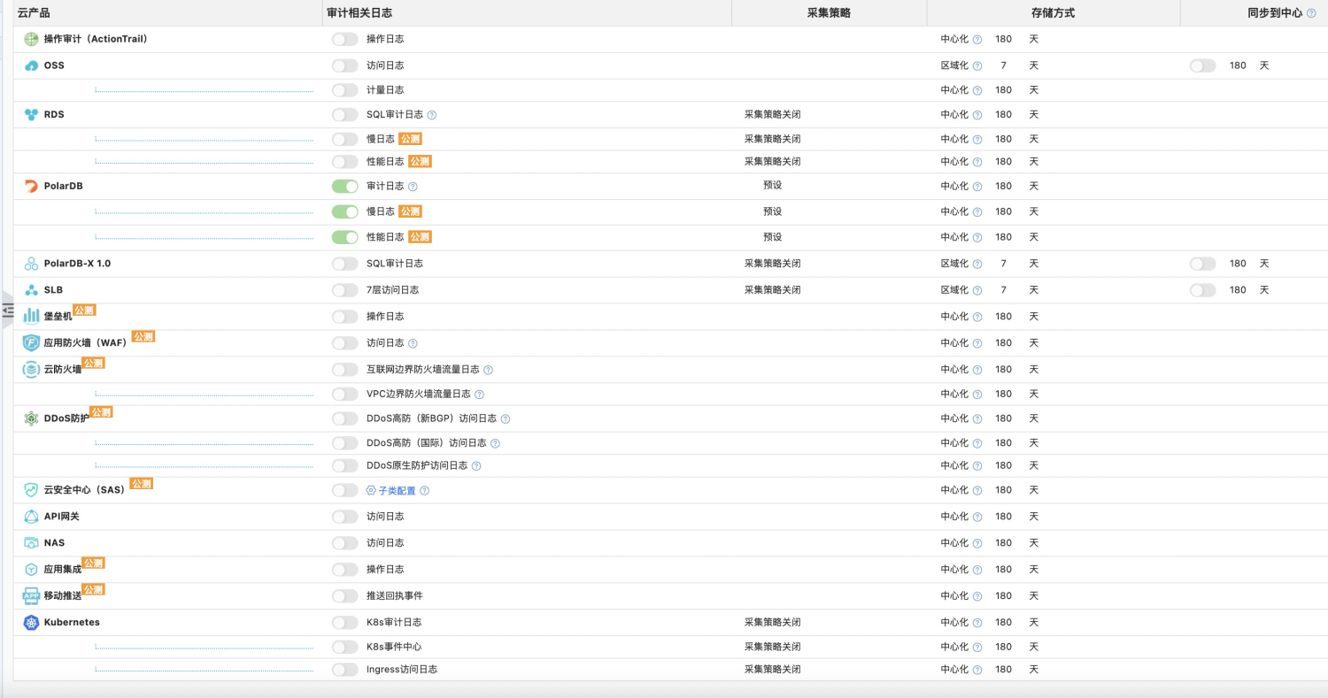Enable NAS 访问日志 toggle

[x=344, y=543]
